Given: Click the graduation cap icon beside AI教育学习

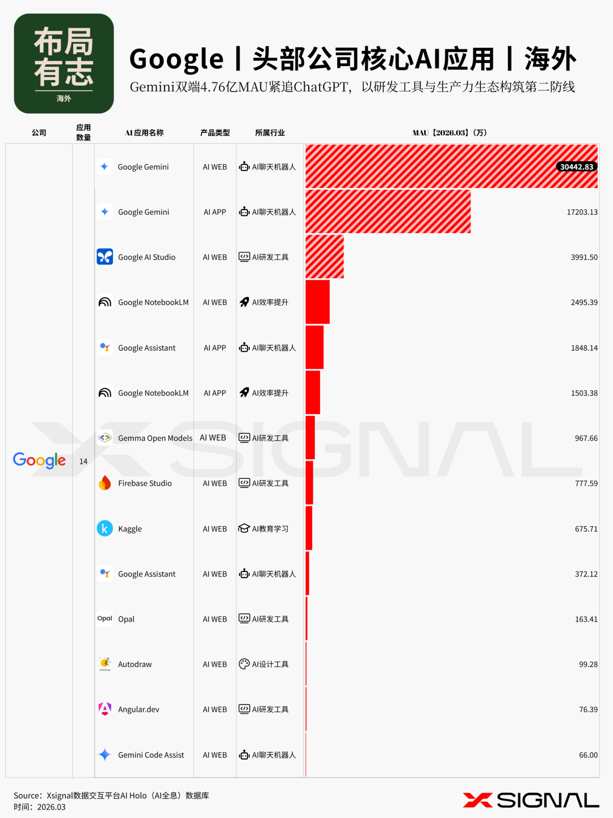Looking at the screenshot, I should (x=244, y=528).
